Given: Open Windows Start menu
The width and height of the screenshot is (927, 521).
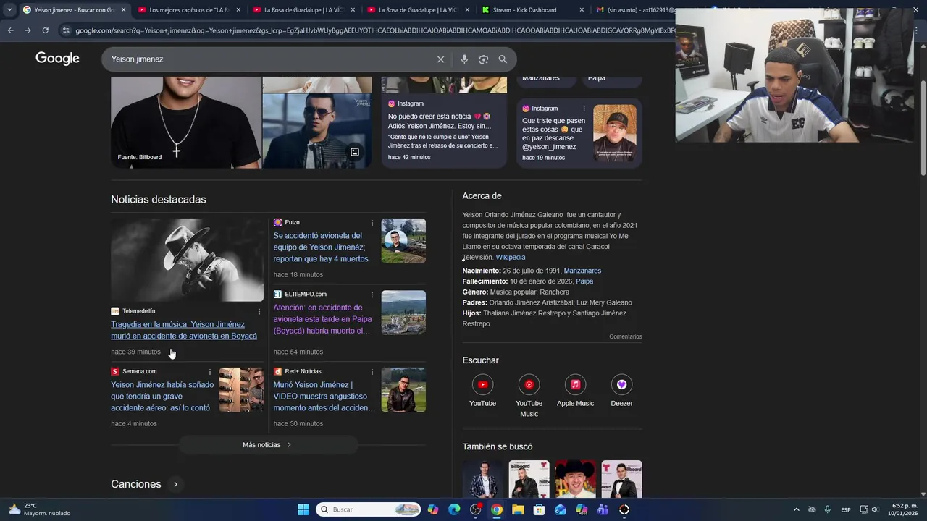Looking at the screenshot, I should tap(303, 509).
